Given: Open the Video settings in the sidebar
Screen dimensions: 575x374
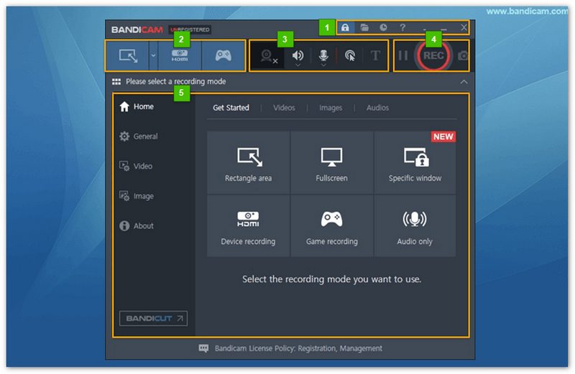Looking at the screenshot, I should tap(136, 166).
